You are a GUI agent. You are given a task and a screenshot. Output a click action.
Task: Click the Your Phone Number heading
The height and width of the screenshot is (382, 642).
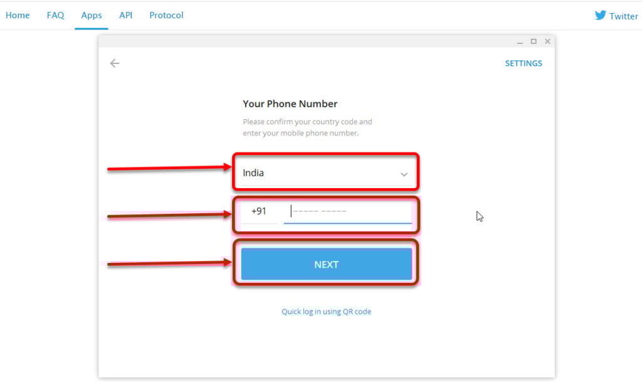click(290, 104)
